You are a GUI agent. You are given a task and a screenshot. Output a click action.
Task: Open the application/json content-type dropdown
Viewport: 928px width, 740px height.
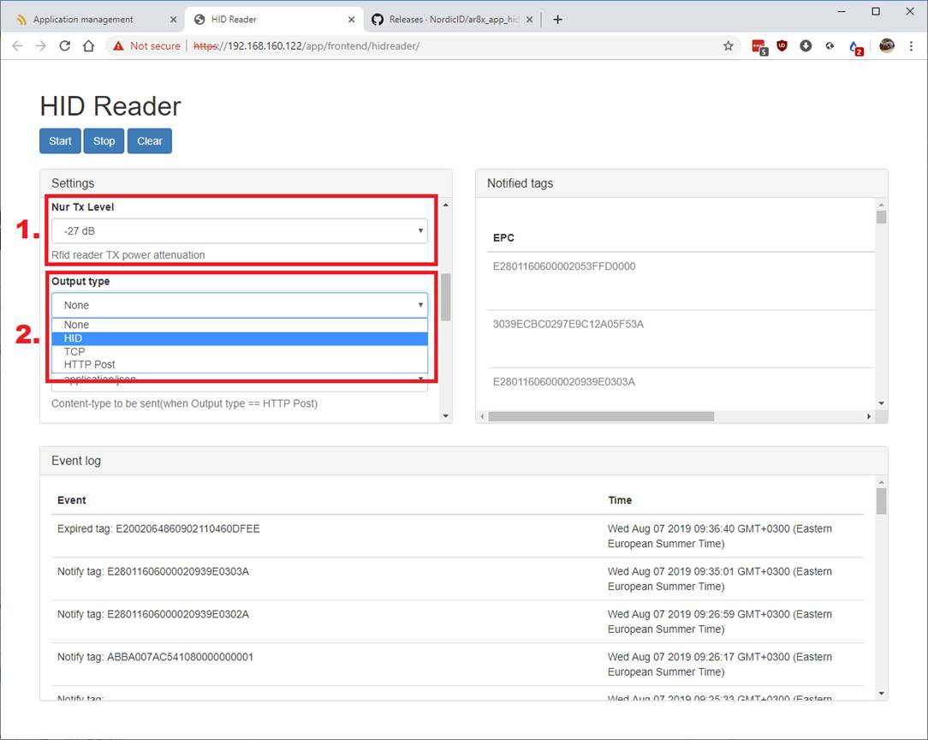click(240, 383)
